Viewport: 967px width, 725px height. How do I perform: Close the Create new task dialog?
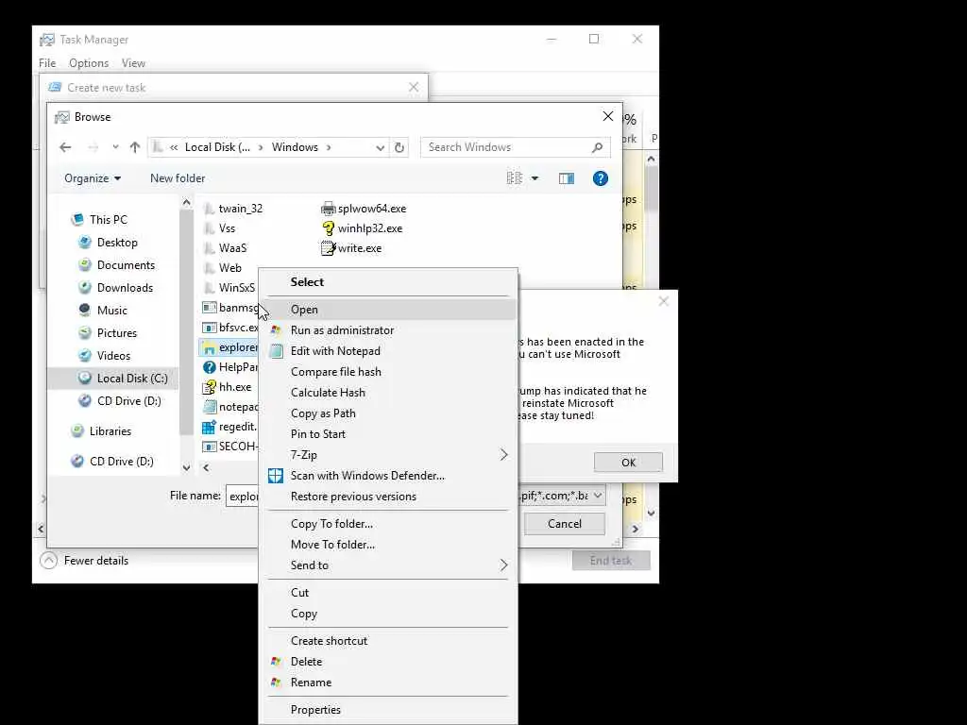(414, 88)
